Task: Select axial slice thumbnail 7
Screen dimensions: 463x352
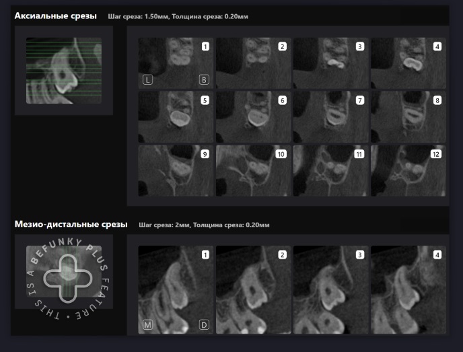Action: (330, 116)
